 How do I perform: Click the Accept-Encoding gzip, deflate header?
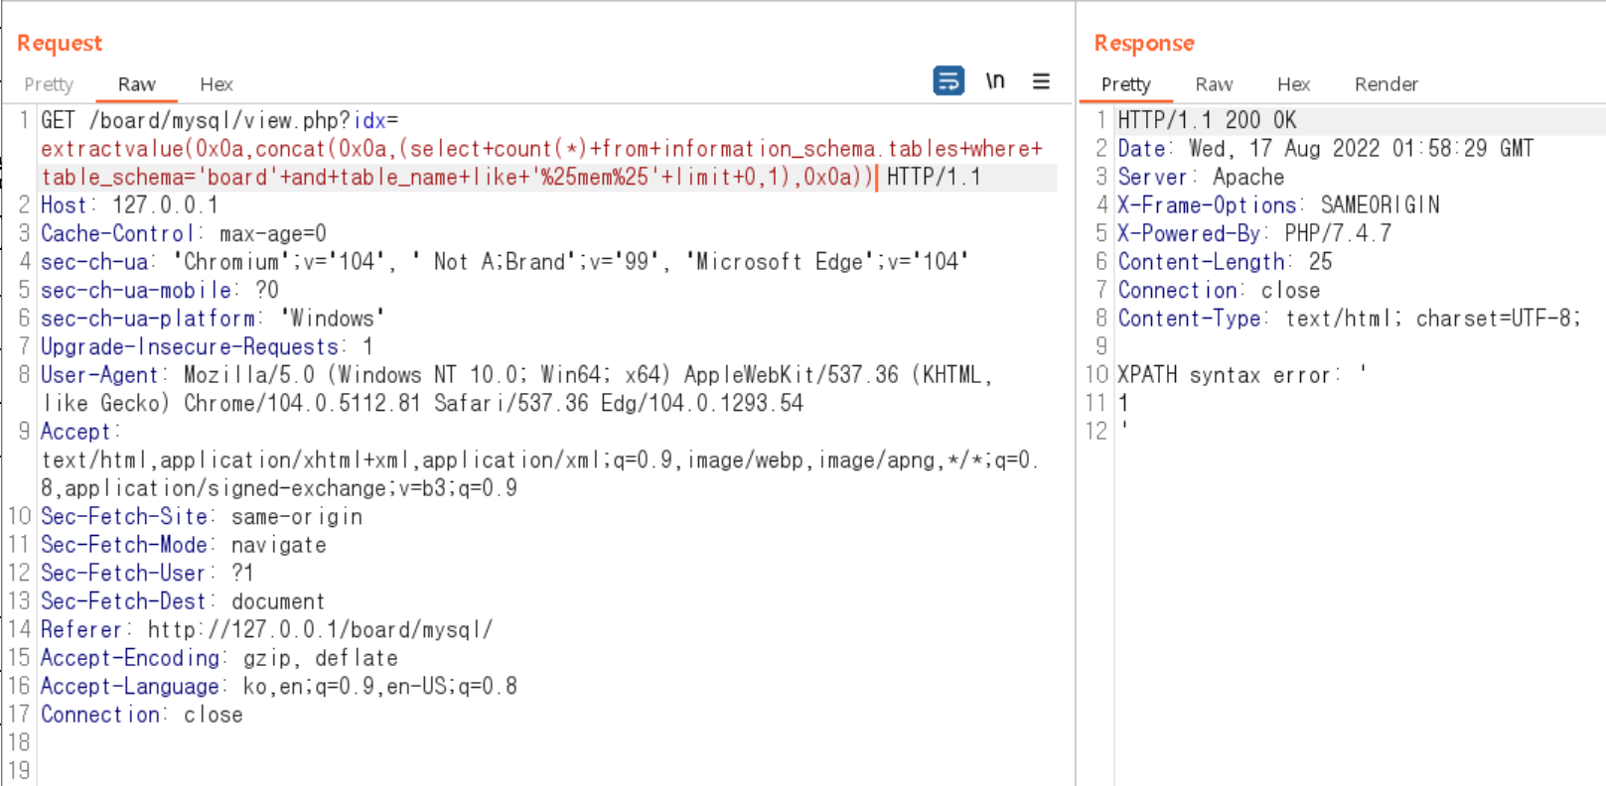click(219, 658)
